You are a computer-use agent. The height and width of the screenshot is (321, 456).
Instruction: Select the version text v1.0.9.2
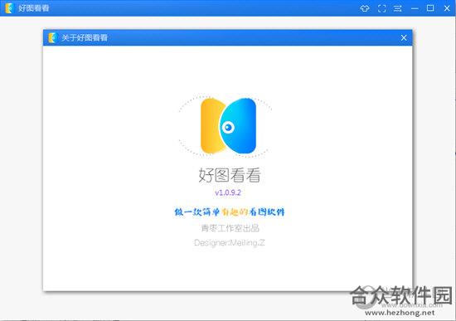[x=228, y=192]
